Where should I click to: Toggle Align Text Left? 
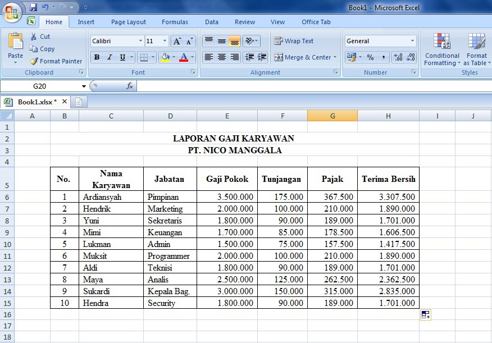(209, 57)
